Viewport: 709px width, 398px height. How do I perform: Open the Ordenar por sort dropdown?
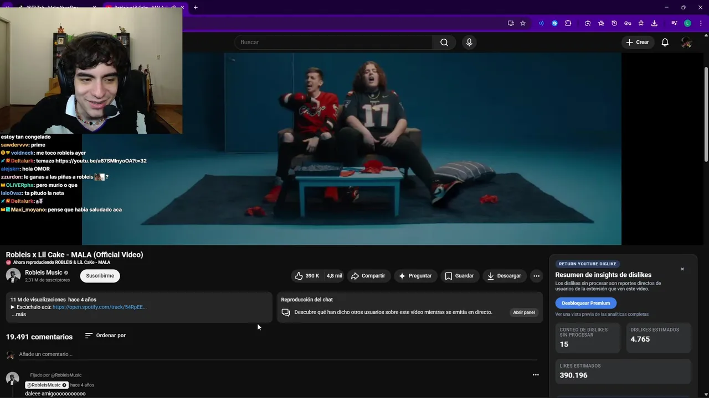(105, 336)
